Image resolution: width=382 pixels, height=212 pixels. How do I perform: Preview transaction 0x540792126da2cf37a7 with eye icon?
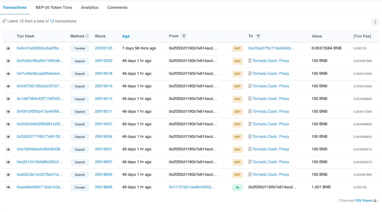tap(8, 86)
